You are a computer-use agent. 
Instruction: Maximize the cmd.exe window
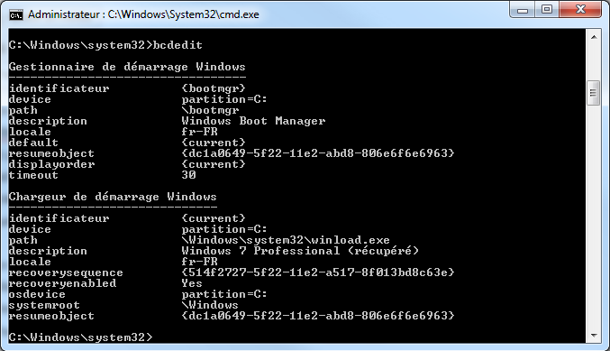[547, 10]
